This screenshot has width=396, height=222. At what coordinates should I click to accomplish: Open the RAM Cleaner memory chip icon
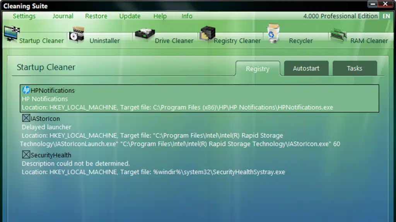coord(339,34)
